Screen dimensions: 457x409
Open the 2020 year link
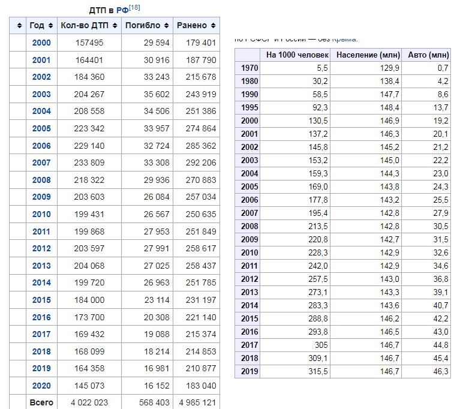click(41, 386)
